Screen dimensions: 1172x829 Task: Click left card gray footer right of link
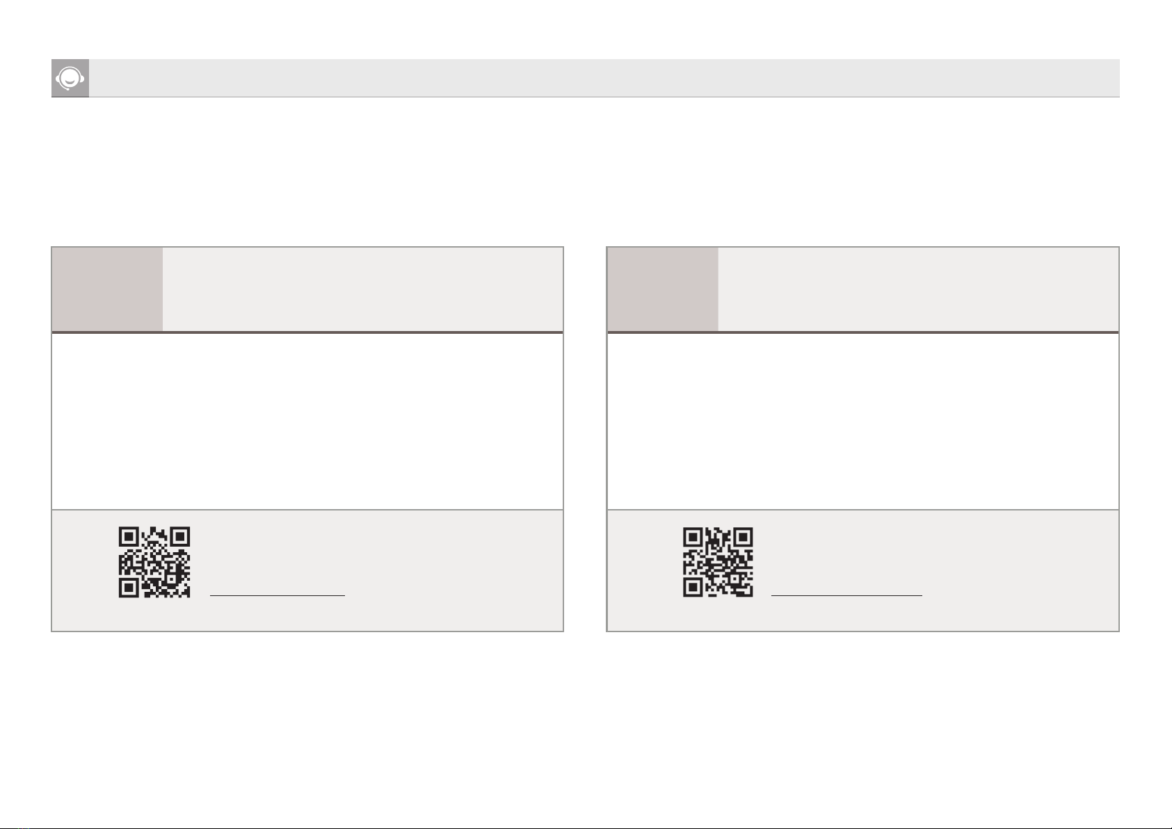[453, 570]
